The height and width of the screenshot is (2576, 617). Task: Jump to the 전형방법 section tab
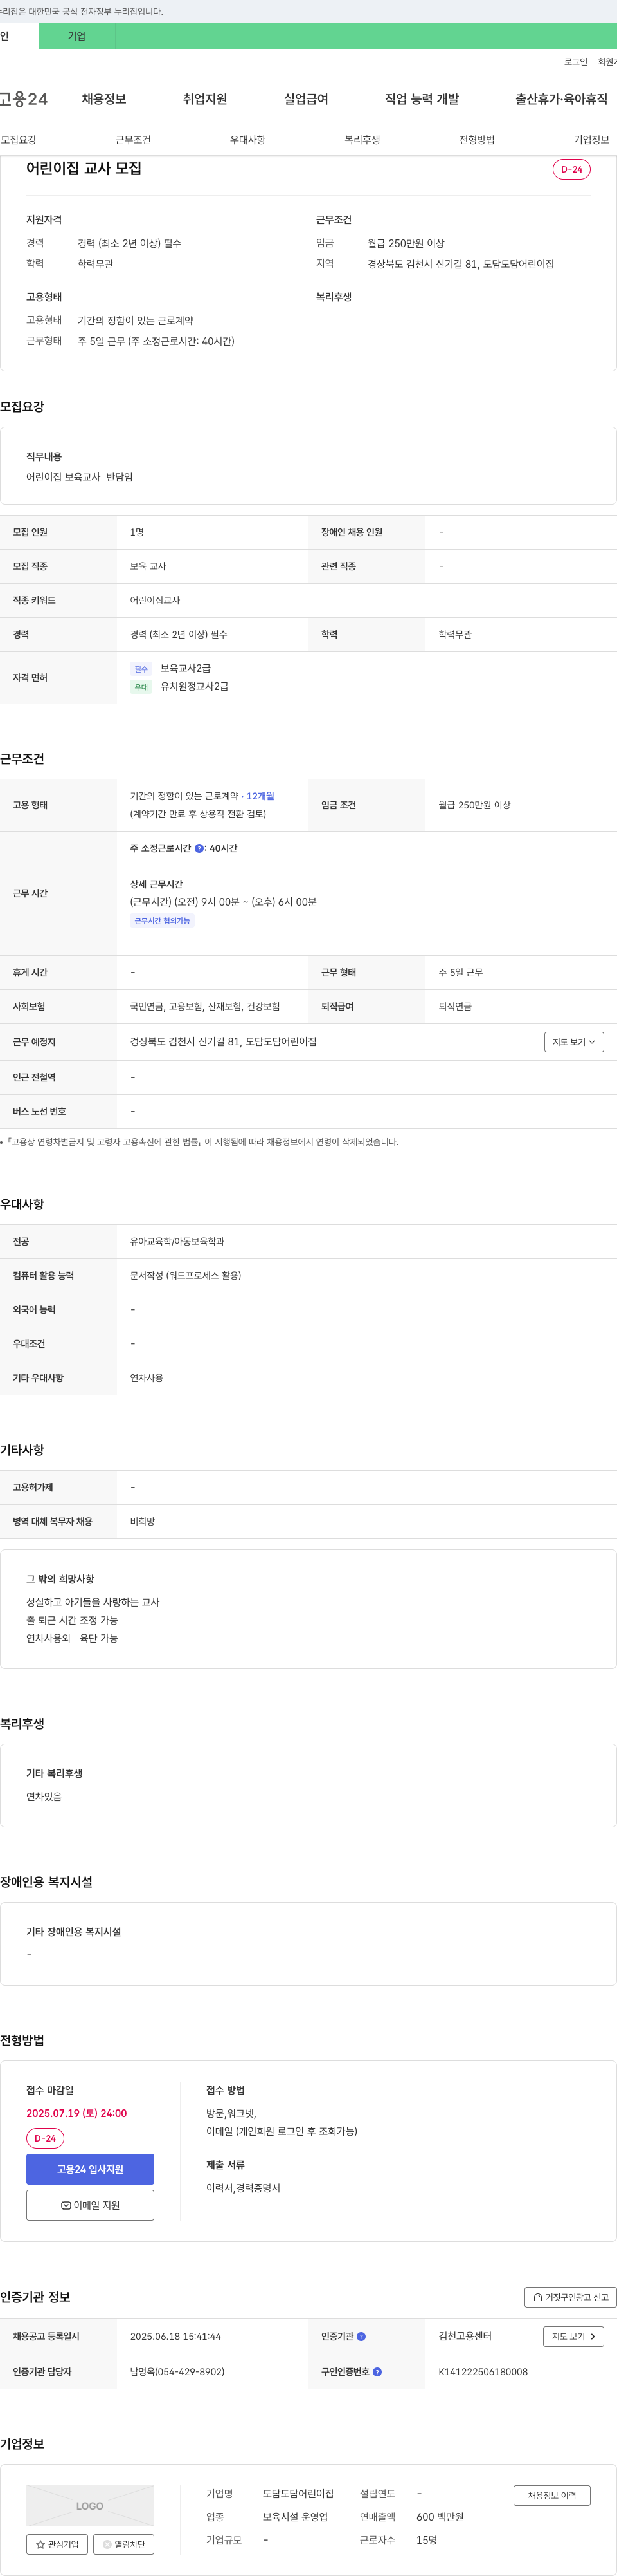pos(476,140)
